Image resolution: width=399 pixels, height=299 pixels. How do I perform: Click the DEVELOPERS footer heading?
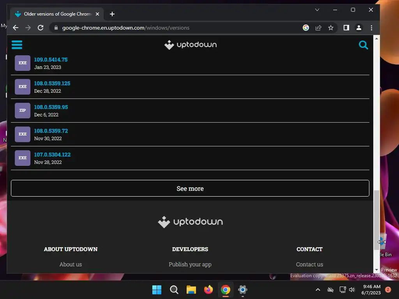[190, 249]
